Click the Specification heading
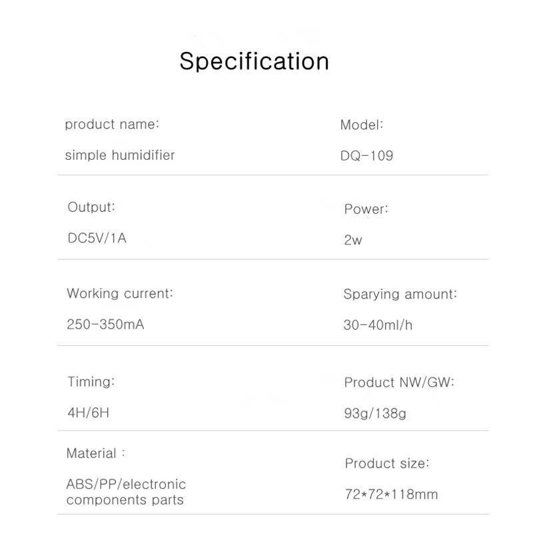This screenshot has height=553, width=533. pos(254,62)
